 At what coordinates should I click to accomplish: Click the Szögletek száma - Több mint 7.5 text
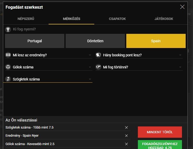pyautogui.click(x=29, y=127)
